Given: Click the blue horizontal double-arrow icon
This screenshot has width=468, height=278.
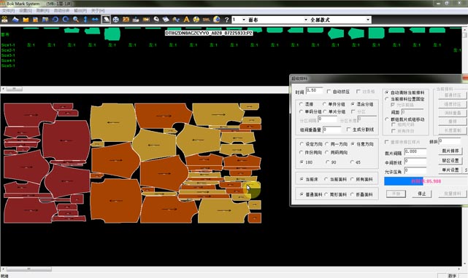Looking at the screenshot, I should (95, 20).
